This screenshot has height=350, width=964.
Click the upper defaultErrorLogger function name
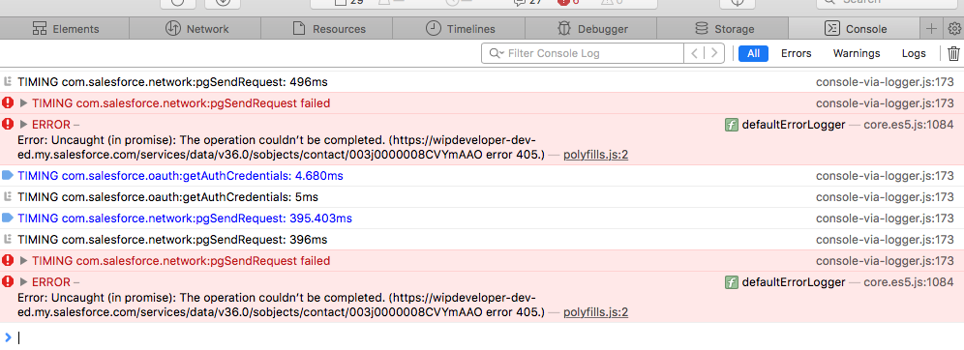pos(794,125)
